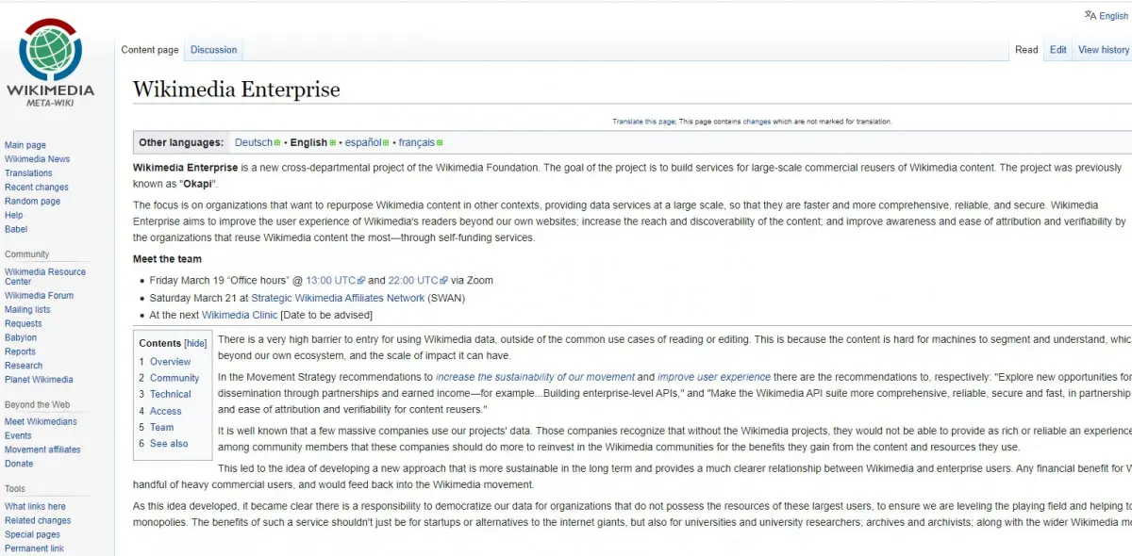Open Wikimedia Forum in sidebar
Image resolution: width=1132 pixels, height=556 pixels.
click(x=39, y=296)
